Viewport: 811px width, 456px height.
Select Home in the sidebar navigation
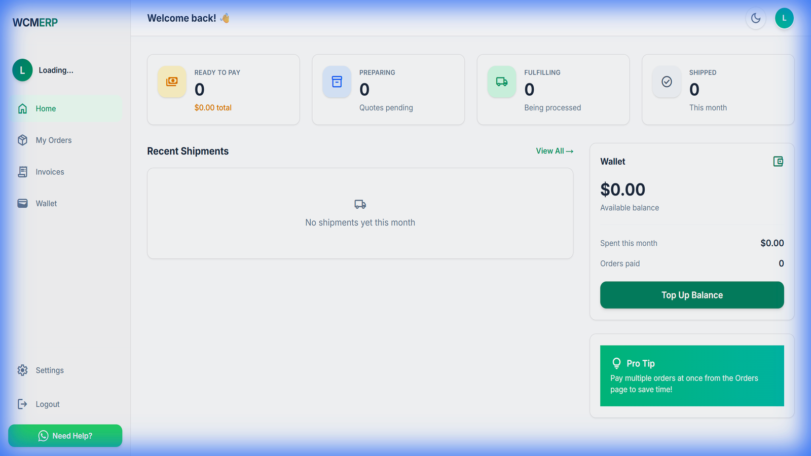pos(46,108)
